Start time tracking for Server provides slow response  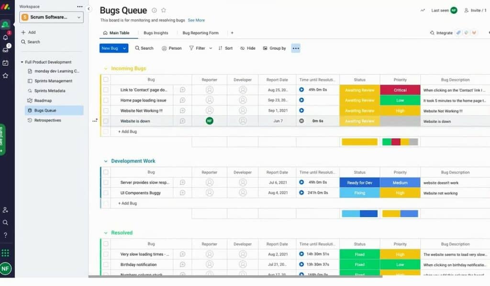click(301, 182)
